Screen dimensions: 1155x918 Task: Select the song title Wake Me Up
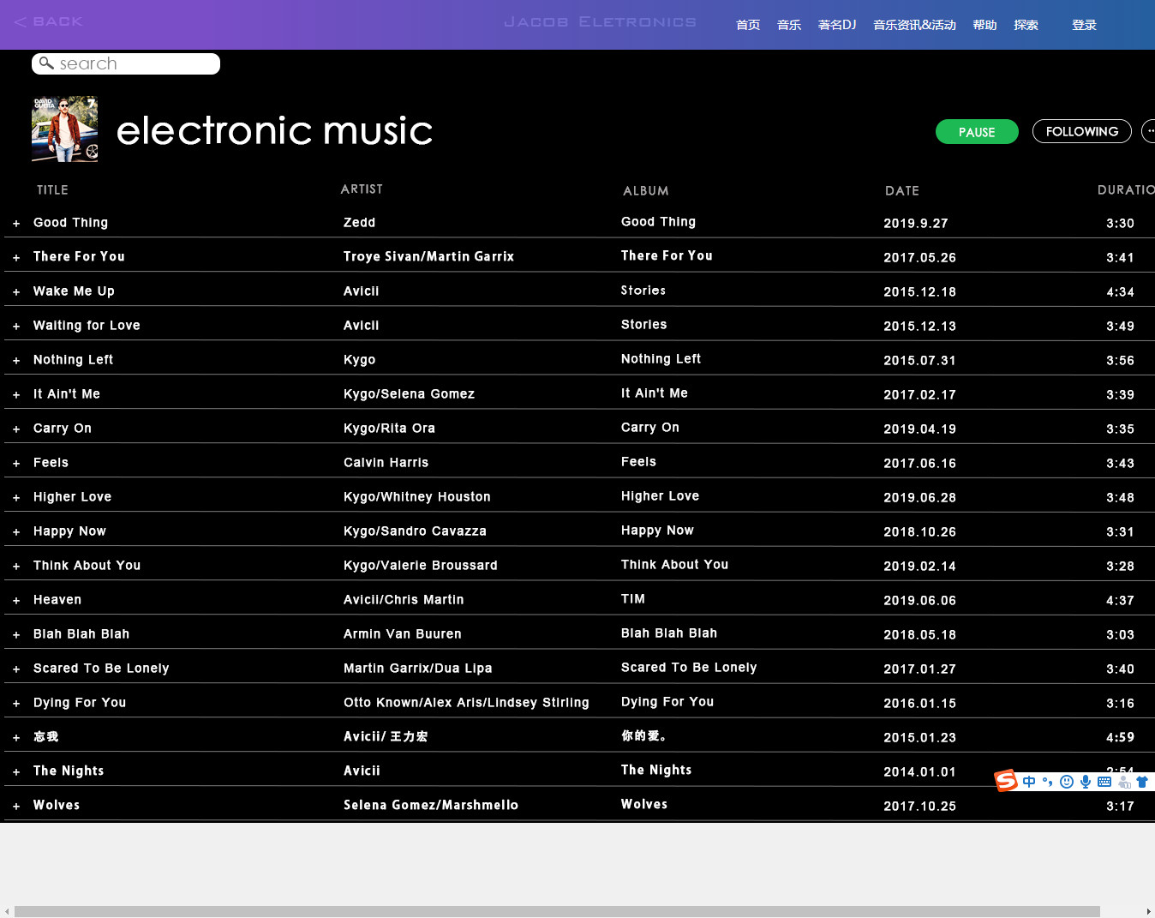coord(74,291)
